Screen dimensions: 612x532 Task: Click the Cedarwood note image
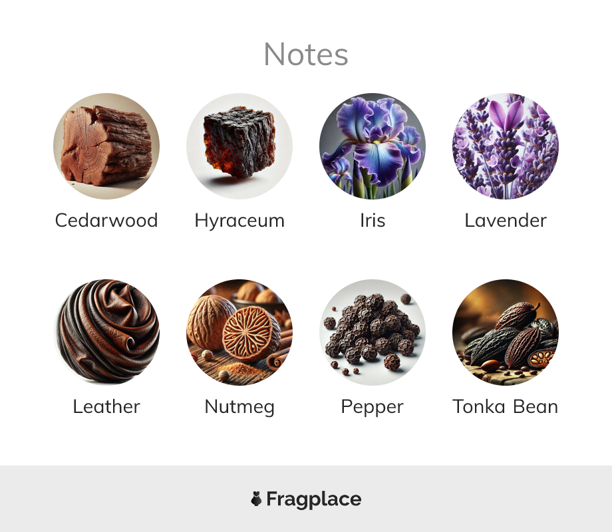click(106, 146)
